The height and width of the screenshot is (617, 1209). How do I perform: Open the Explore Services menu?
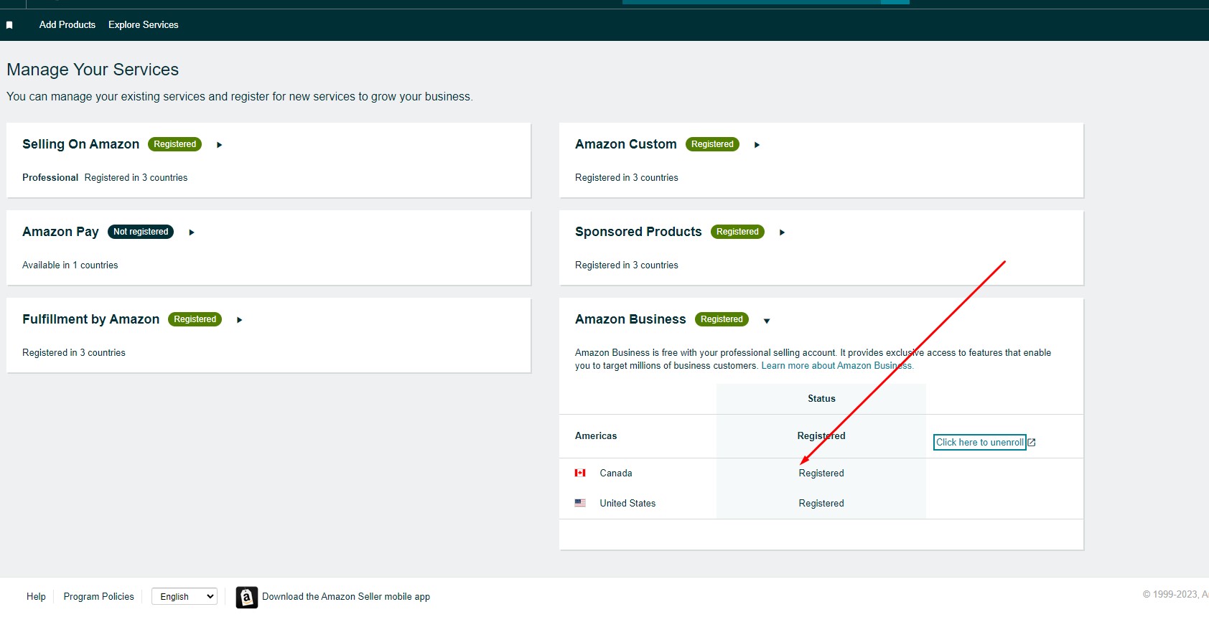(144, 24)
